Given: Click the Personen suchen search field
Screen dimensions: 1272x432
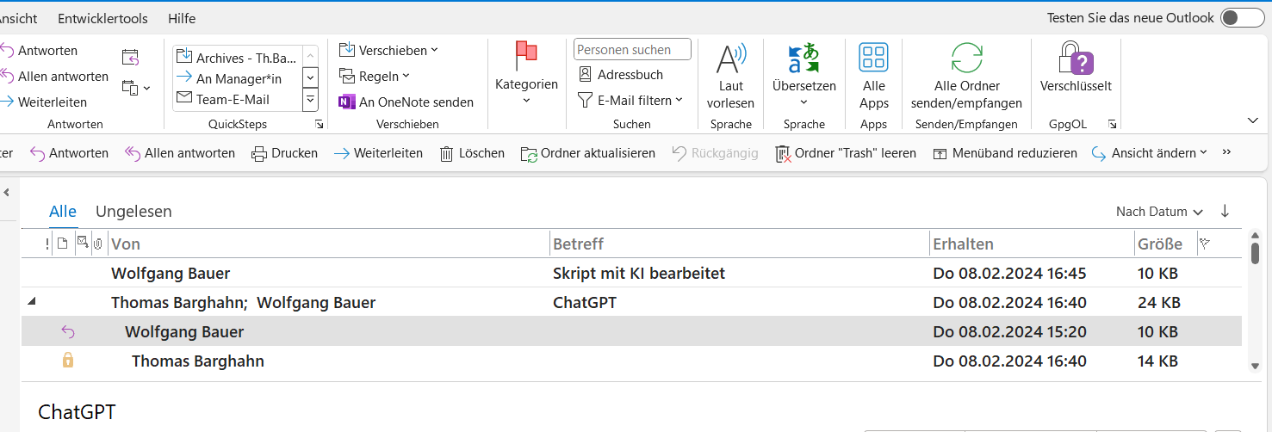Looking at the screenshot, I should click(x=632, y=50).
